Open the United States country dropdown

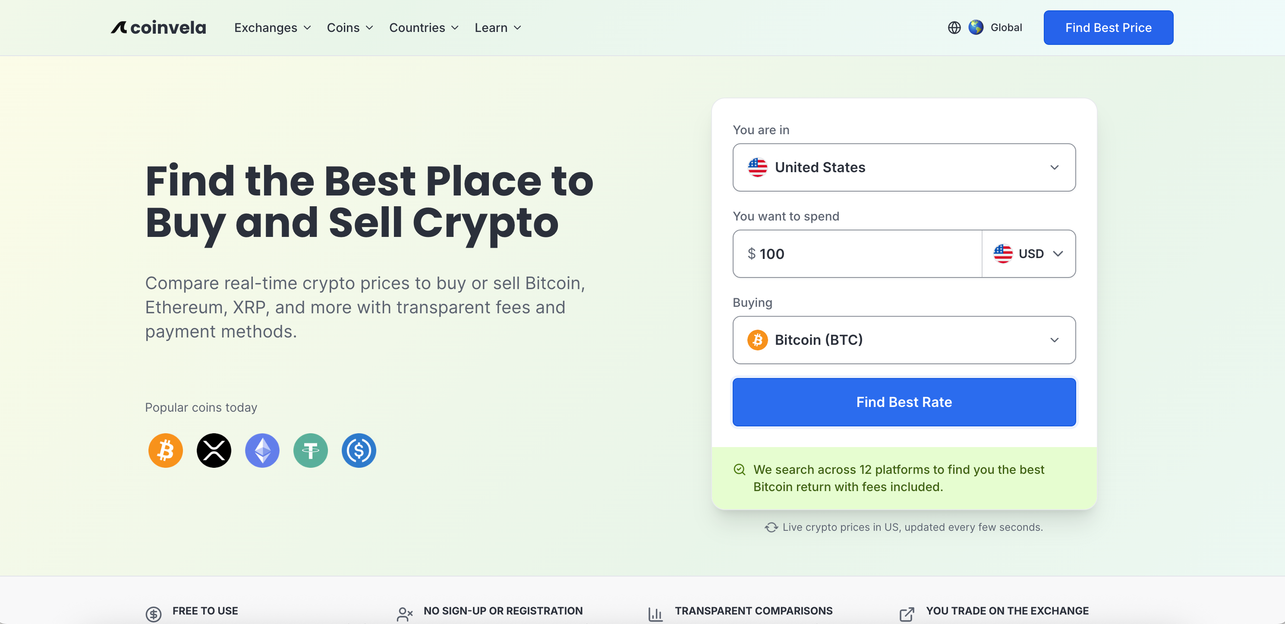pyautogui.click(x=904, y=167)
